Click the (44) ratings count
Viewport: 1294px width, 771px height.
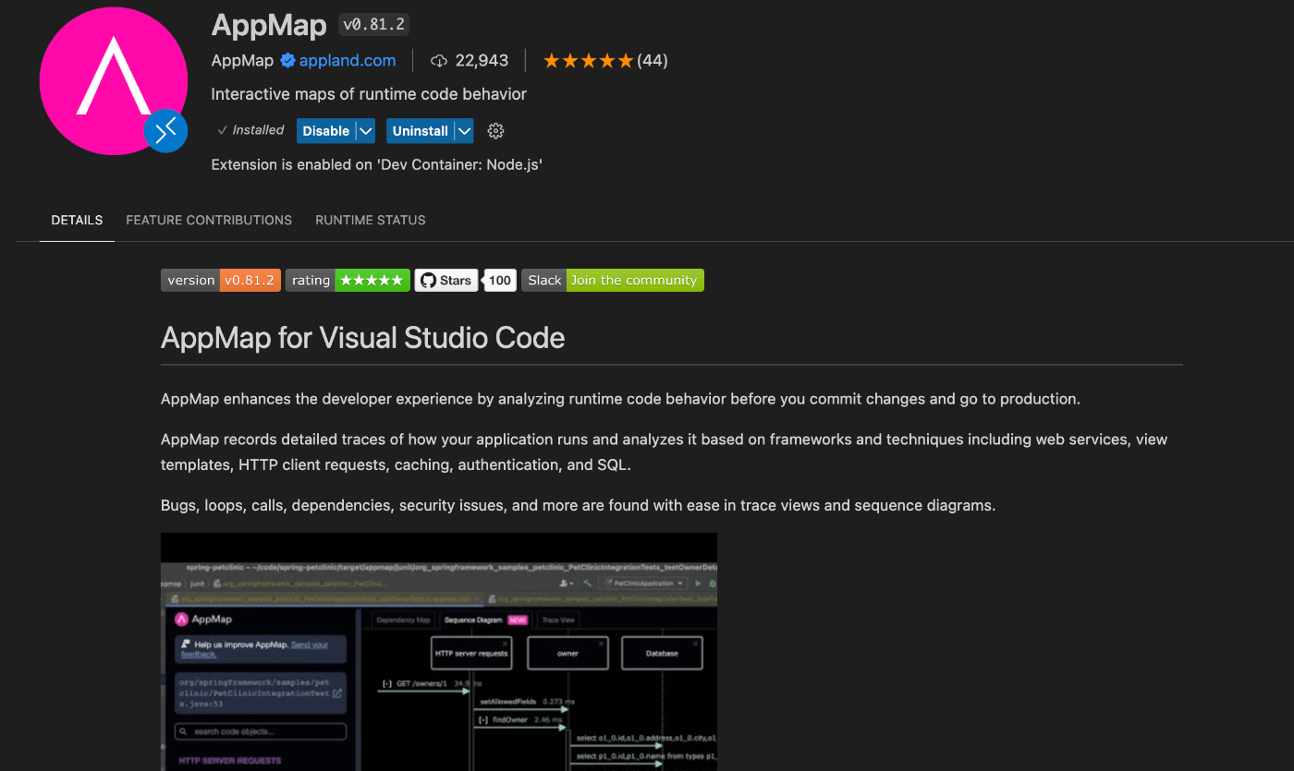coord(653,61)
